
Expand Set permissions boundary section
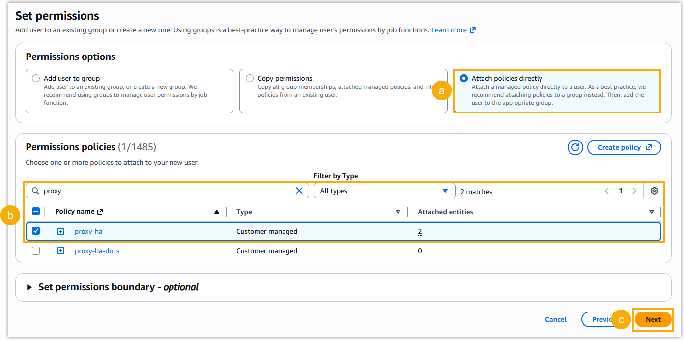[29, 287]
